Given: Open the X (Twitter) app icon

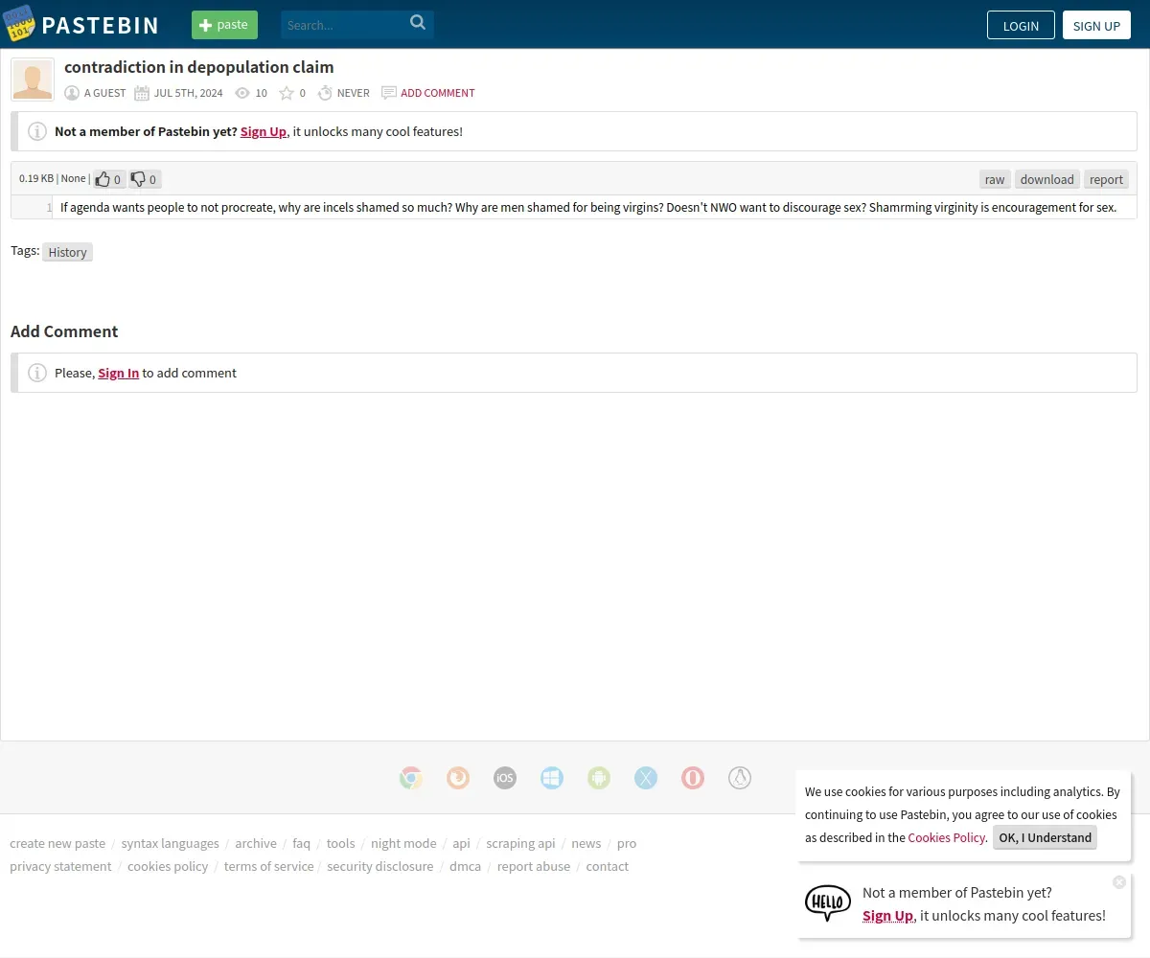Looking at the screenshot, I should coord(646,778).
